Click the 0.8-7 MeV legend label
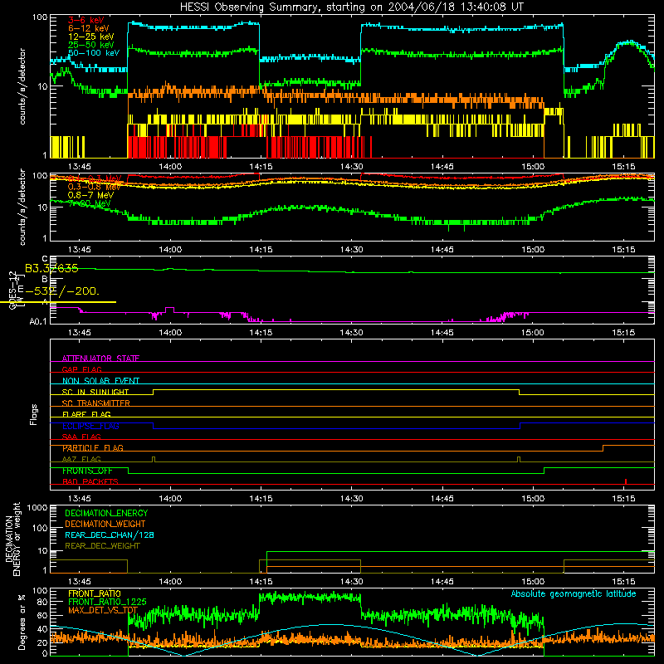This screenshot has height=664, width=664. [x=91, y=195]
